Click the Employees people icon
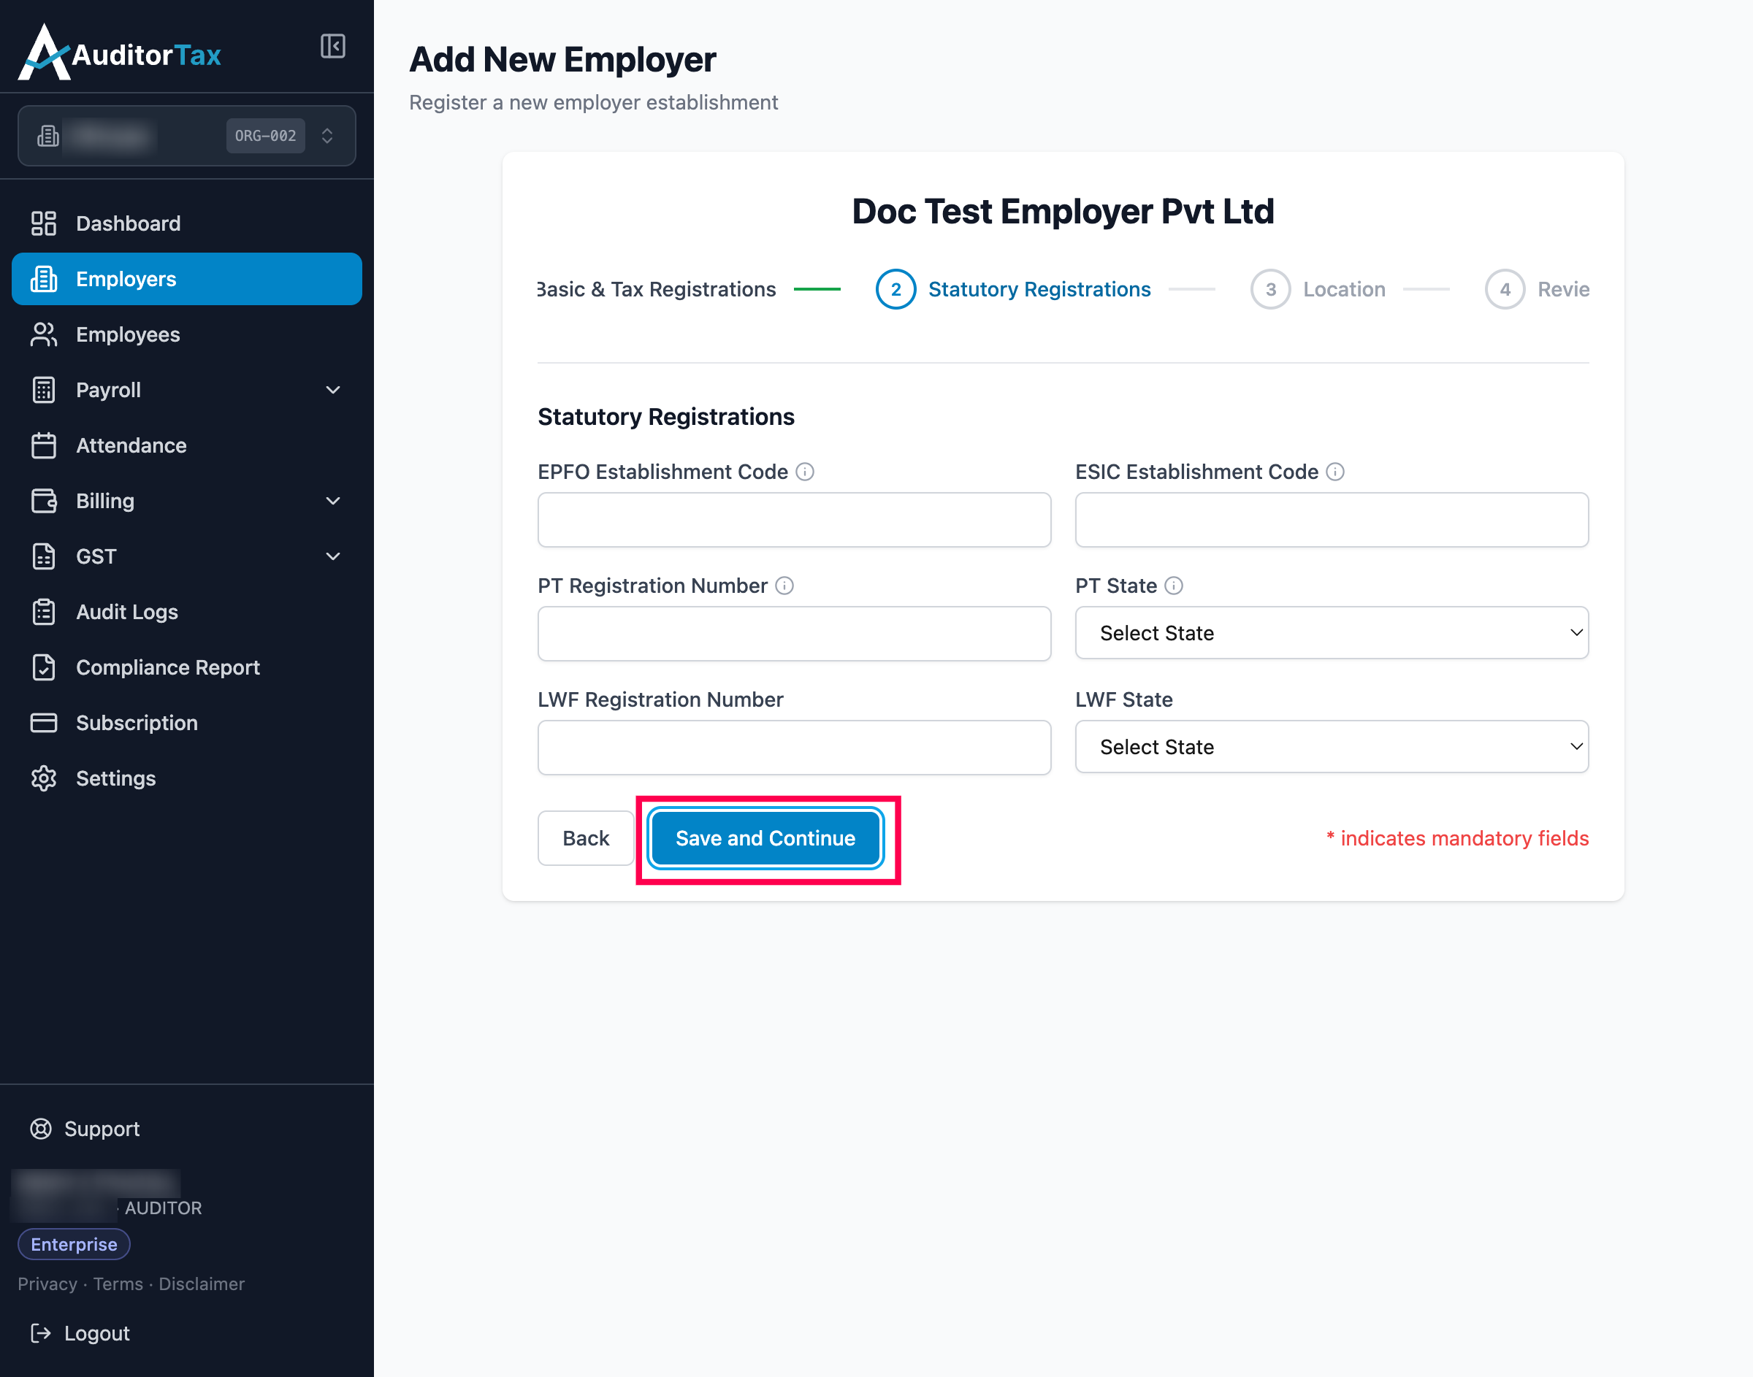The height and width of the screenshot is (1377, 1753). click(x=44, y=334)
